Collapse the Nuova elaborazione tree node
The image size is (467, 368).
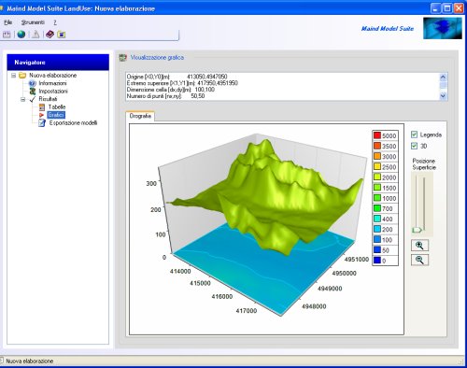coord(14,76)
